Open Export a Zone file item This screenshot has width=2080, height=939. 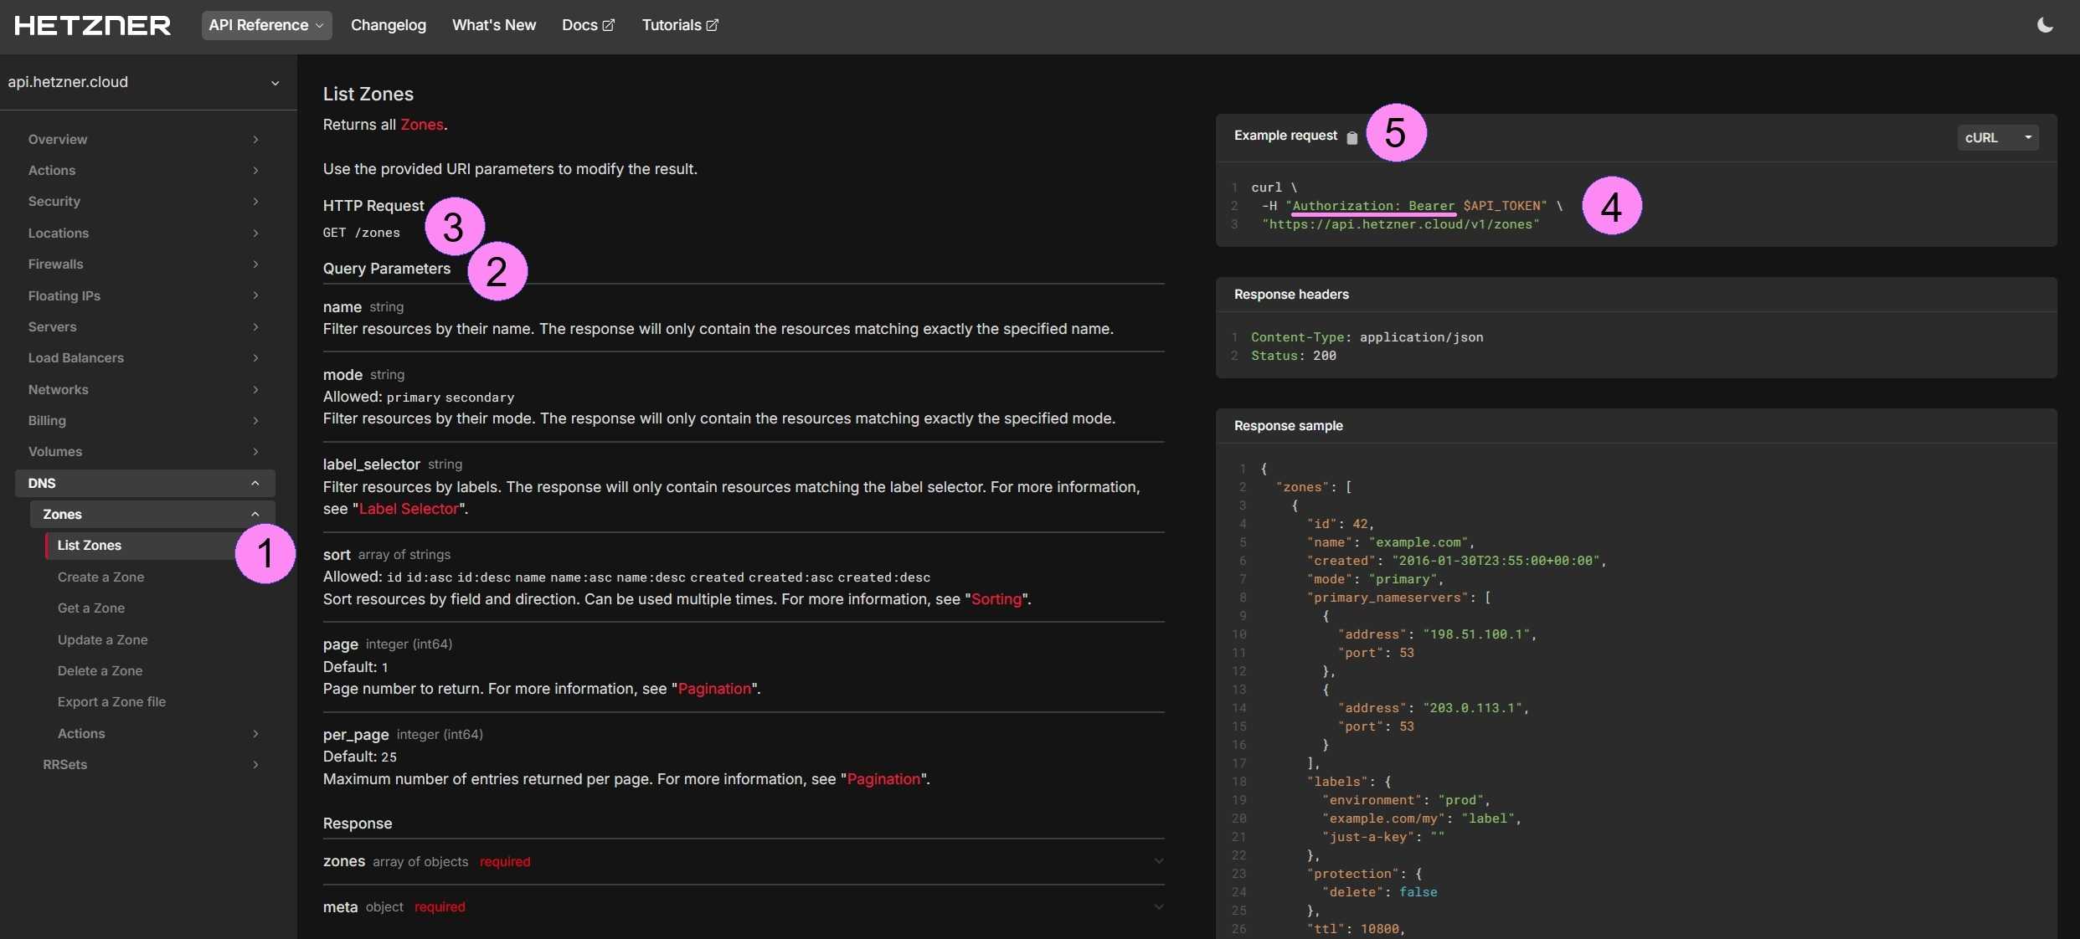pyautogui.click(x=111, y=701)
